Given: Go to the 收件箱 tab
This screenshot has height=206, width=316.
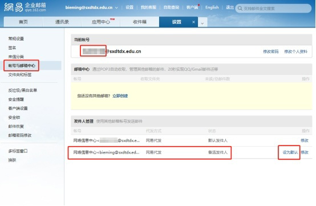Looking at the screenshot, I should pos(139,22).
